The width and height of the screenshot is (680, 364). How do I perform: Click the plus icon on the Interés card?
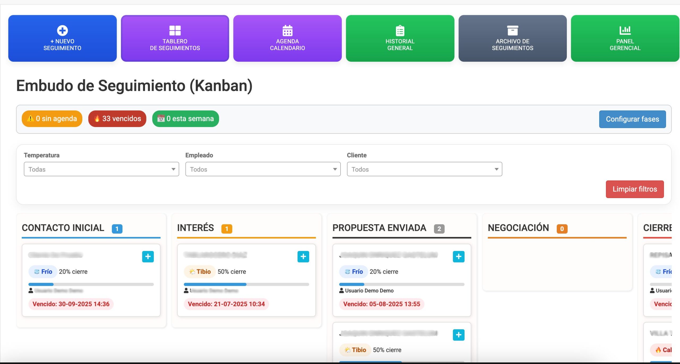point(303,257)
